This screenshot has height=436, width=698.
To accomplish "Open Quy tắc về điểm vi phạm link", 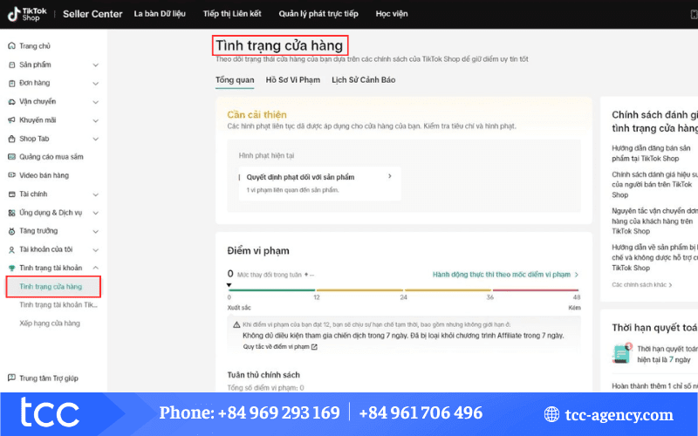I will [279, 346].
